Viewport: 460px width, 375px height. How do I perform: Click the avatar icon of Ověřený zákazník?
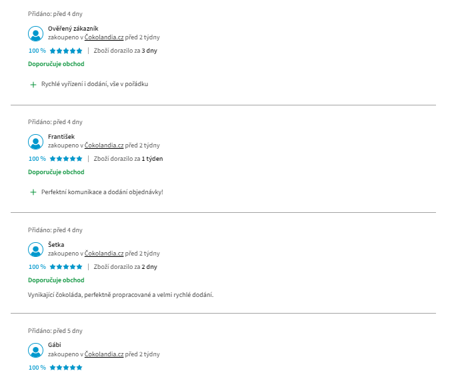click(36, 33)
